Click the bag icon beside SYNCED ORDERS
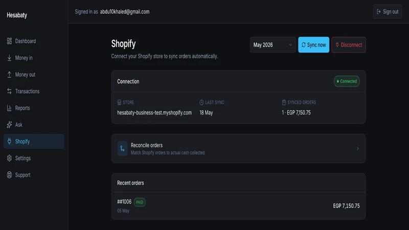This screenshot has width=409, height=230. [284, 102]
